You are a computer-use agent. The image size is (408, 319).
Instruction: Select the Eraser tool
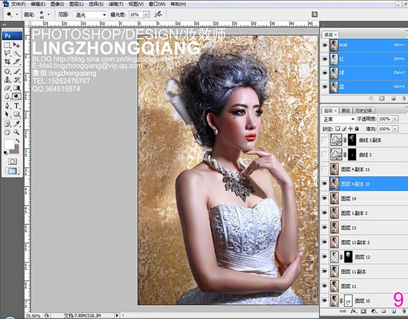click(7, 88)
